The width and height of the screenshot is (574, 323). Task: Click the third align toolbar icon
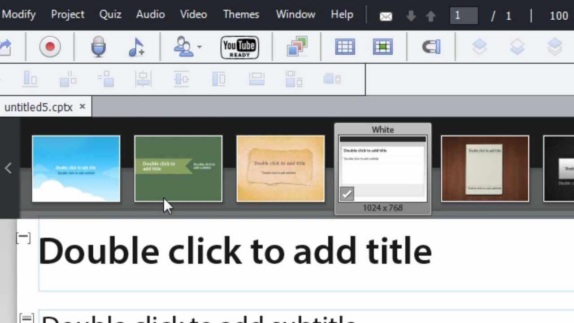click(106, 79)
